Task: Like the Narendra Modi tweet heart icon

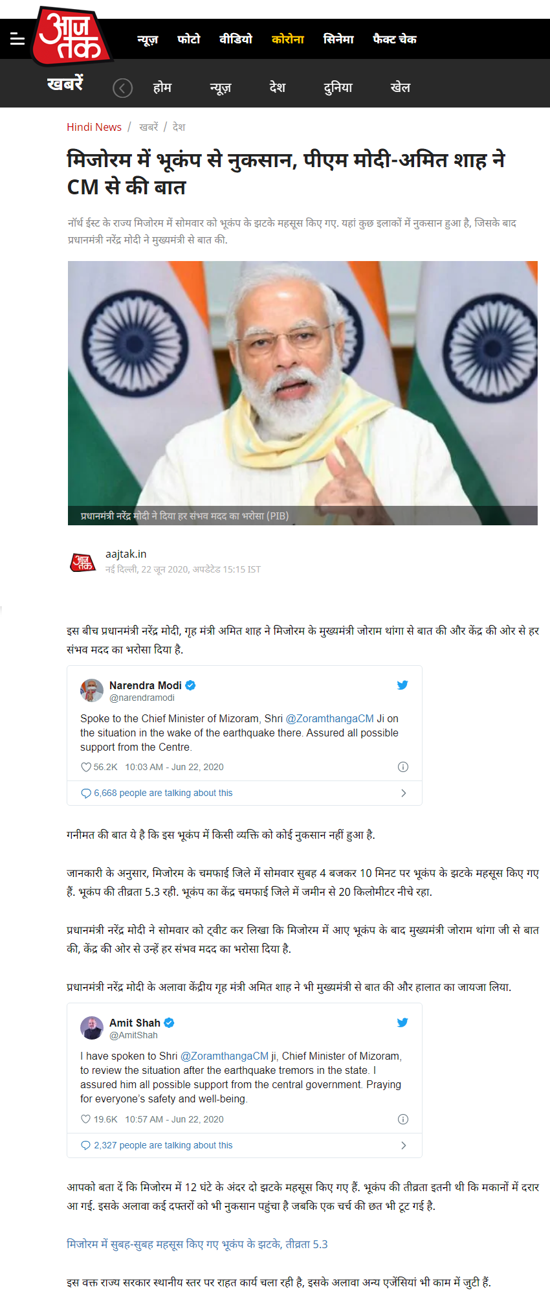Action: click(x=86, y=767)
